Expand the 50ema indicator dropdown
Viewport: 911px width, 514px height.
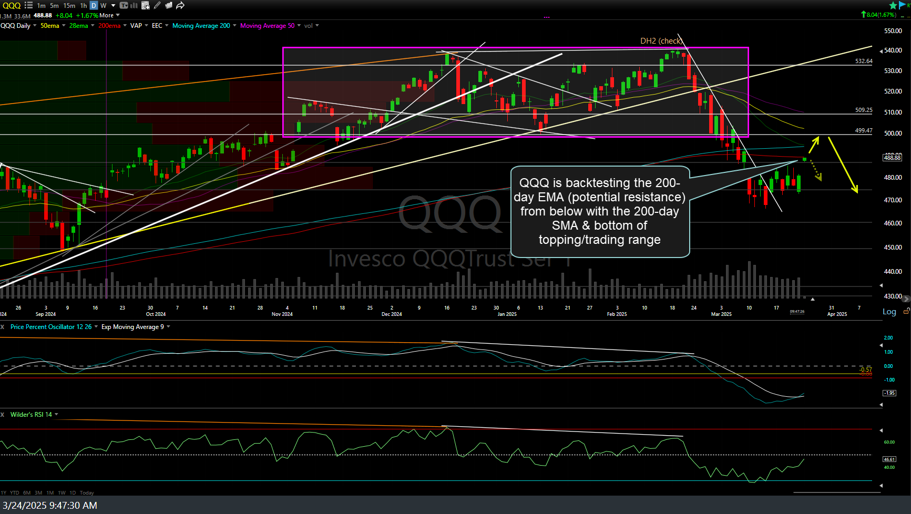coord(64,26)
